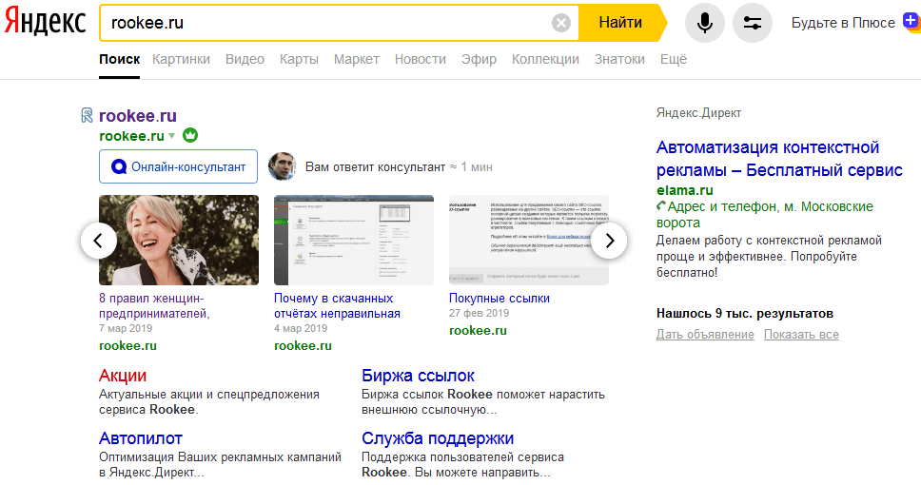Open the Служба поддержки sitelink

[x=438, y=438]
